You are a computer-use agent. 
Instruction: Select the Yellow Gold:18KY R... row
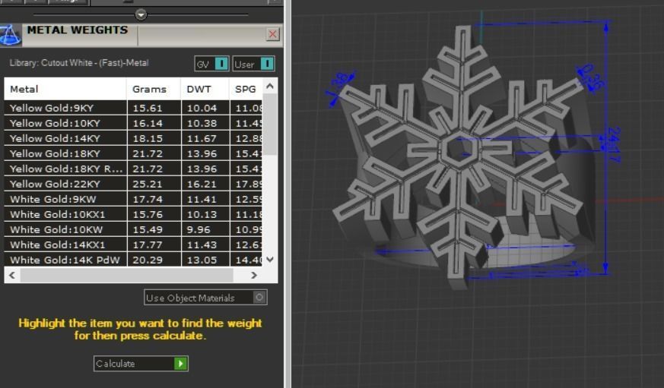[133, 169]
